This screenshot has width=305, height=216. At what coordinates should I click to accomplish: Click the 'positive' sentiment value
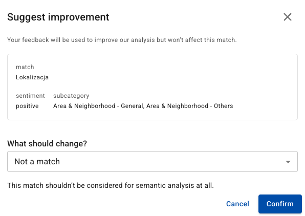point(27,106)
